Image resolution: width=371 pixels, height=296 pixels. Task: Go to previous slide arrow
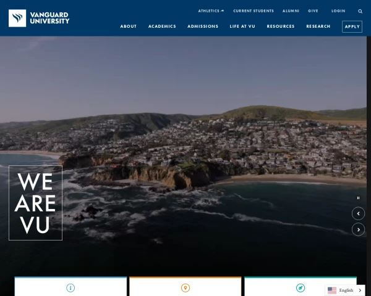point(358,213)
